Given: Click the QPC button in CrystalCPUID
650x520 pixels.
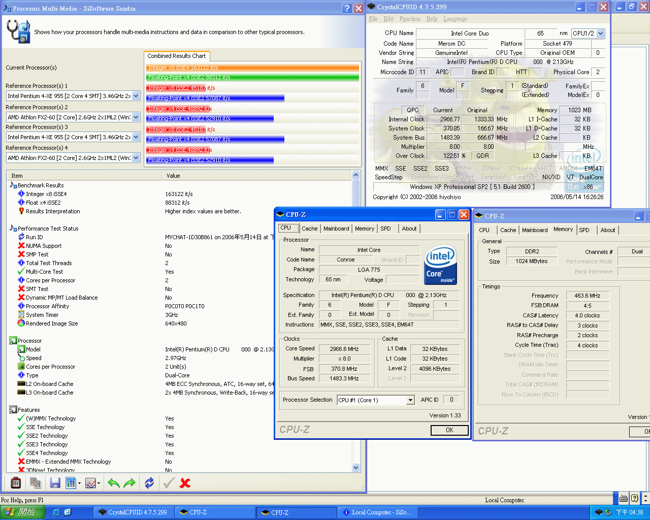Looking at the screenshot, I should [413, 110].
